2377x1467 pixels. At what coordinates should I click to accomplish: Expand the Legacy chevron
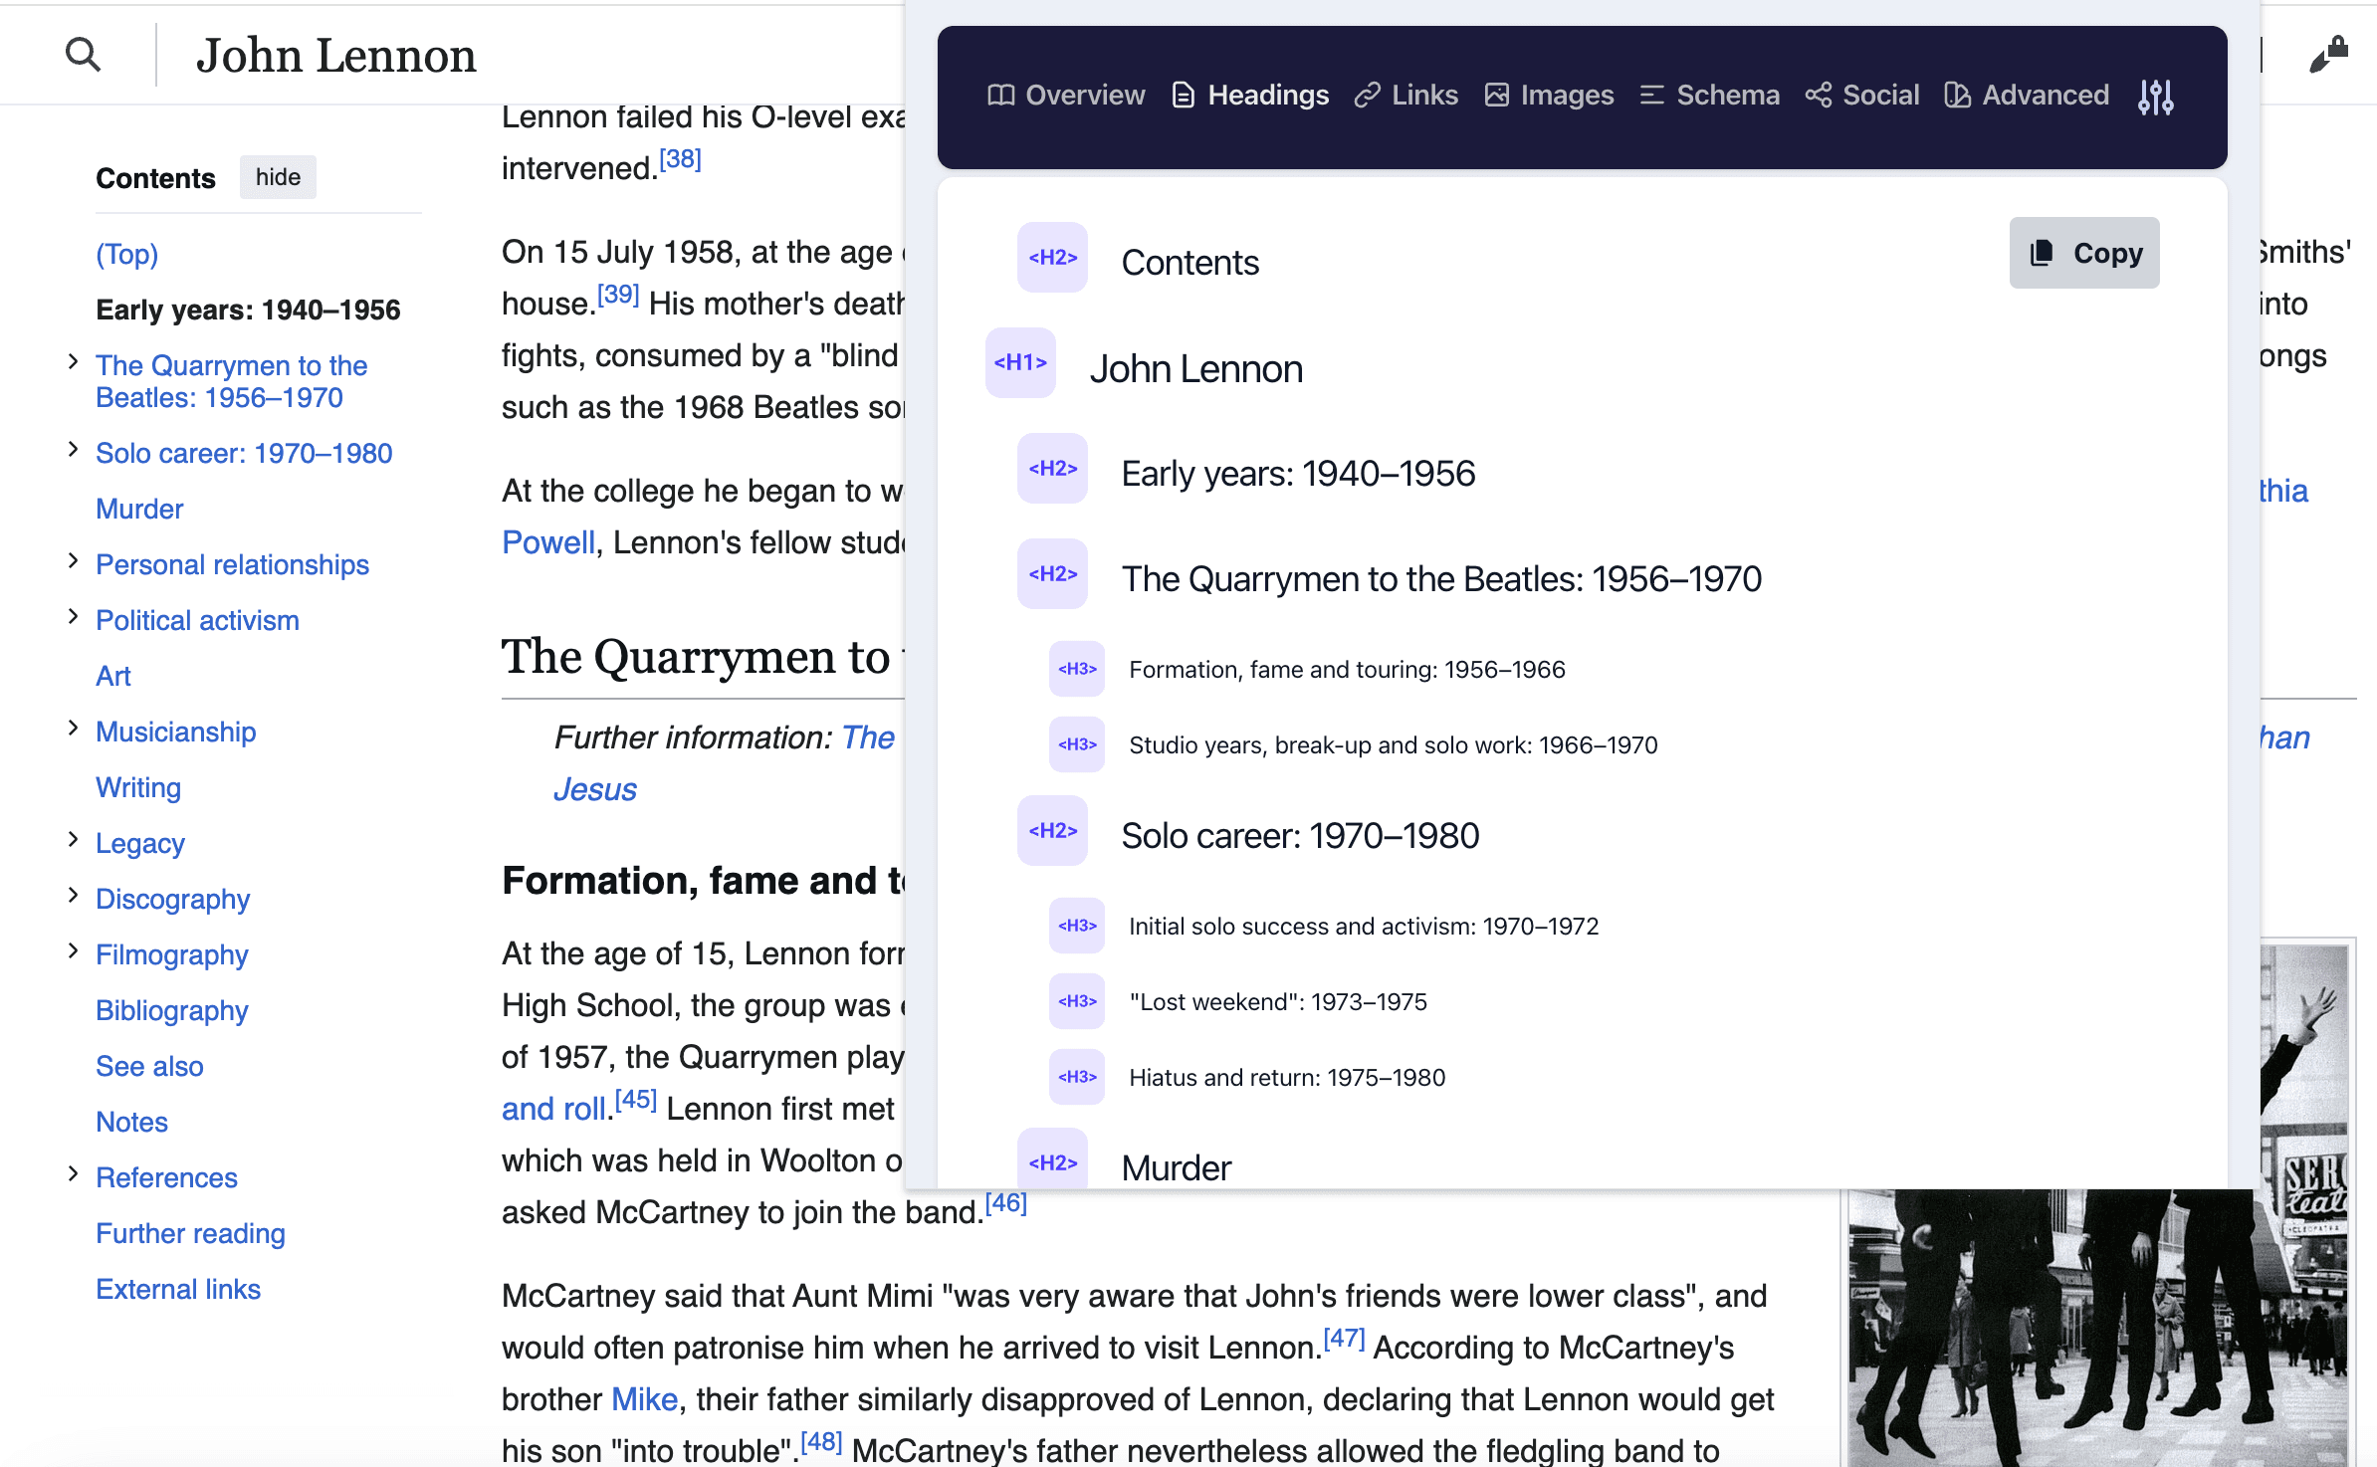(x=73, y=840)
